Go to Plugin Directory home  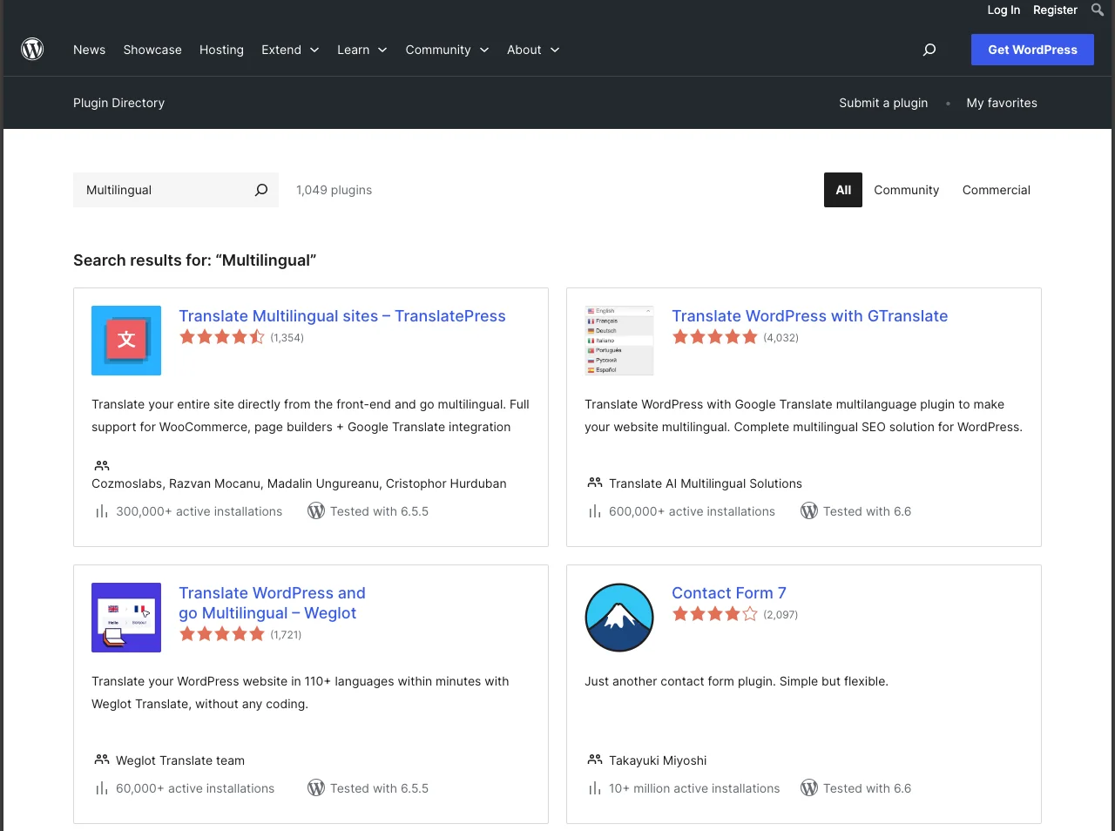(118, 103)
